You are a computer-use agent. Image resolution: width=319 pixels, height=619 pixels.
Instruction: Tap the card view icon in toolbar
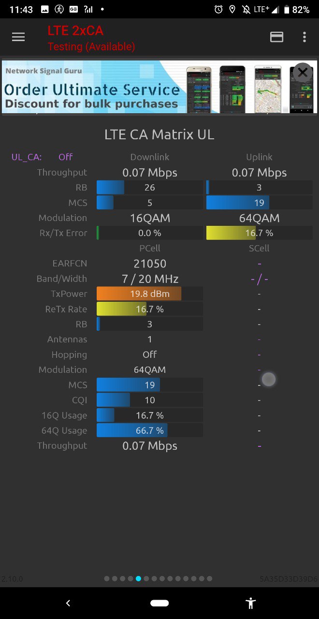277,37
